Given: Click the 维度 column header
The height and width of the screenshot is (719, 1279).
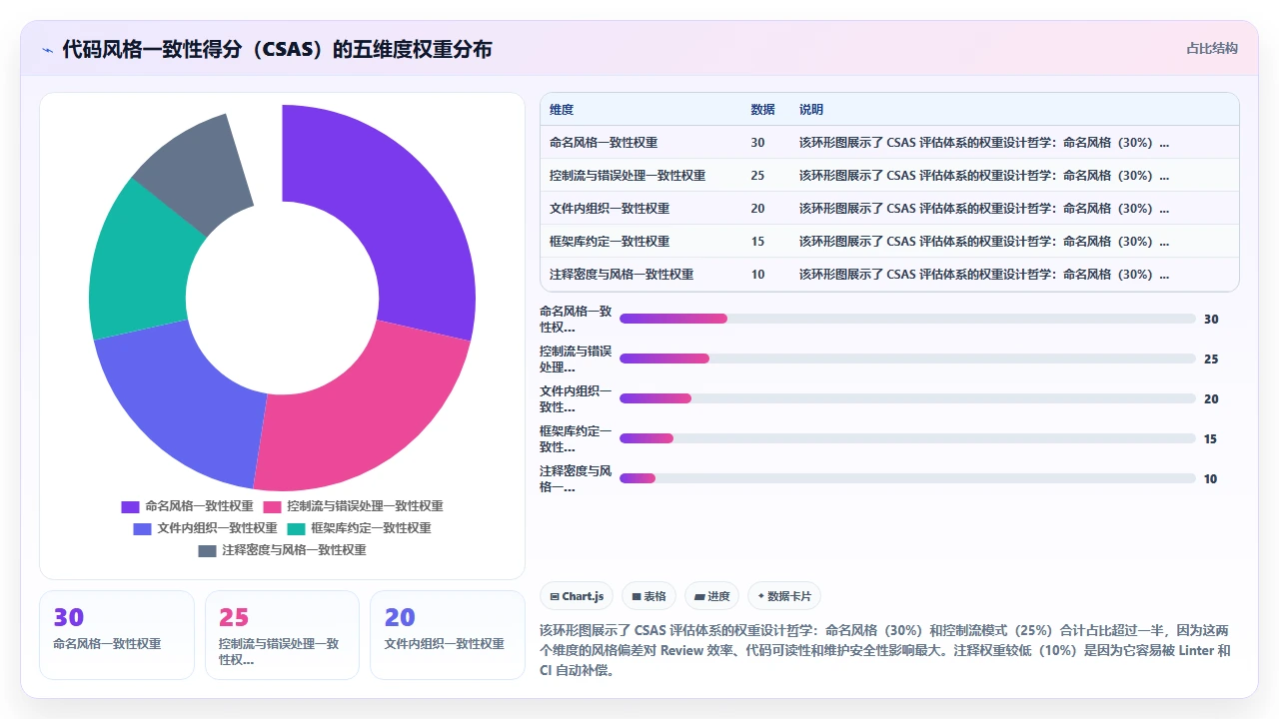Looking at the screenshot, I should [562, 110].
